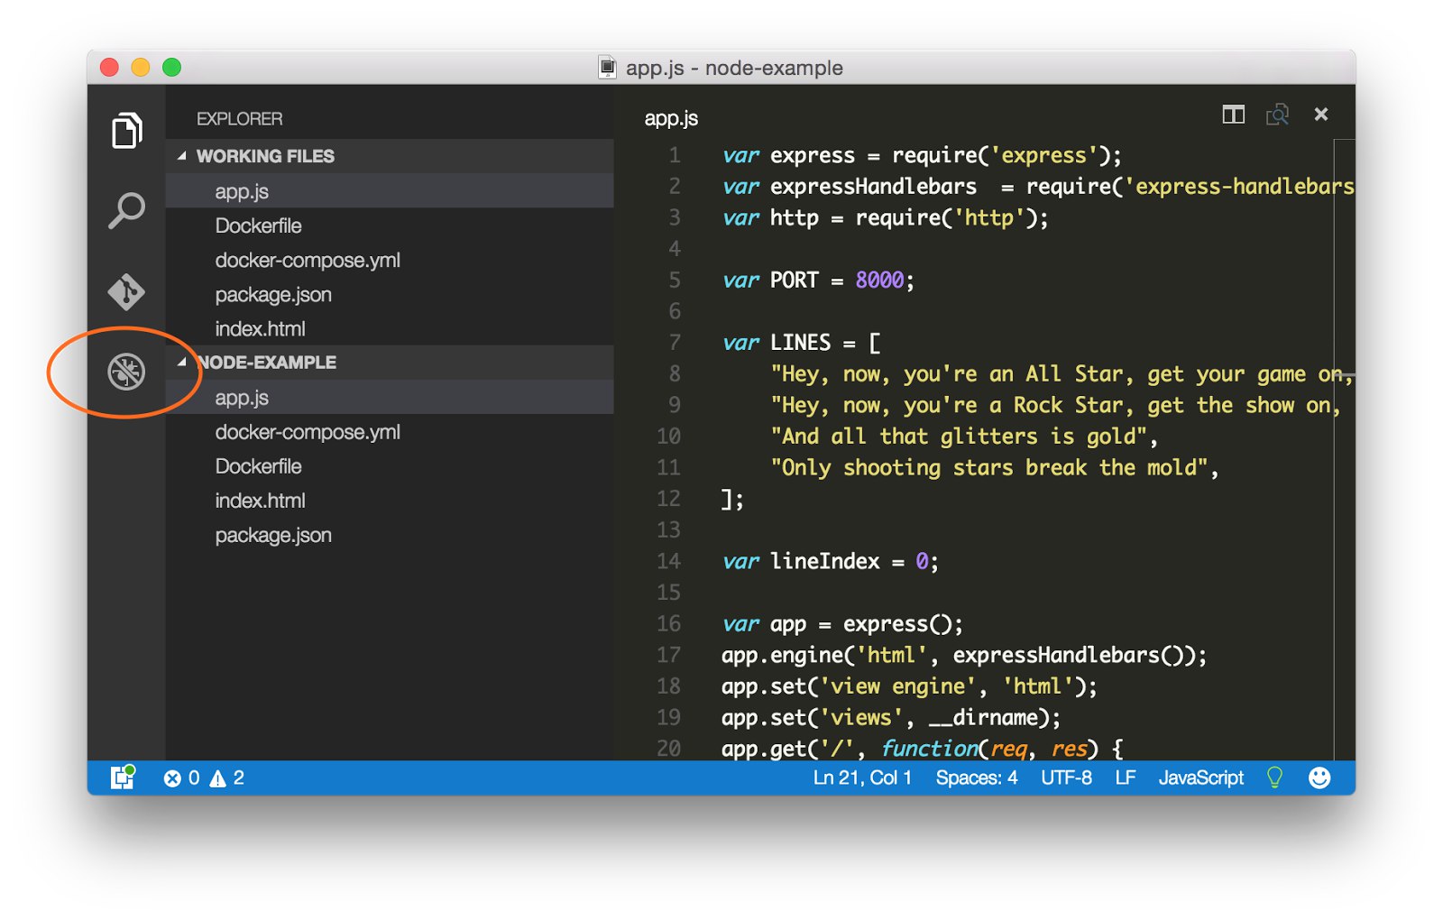Click the require('http') code line
Screen dimensions: 1443x920
(x=885, y=218)
